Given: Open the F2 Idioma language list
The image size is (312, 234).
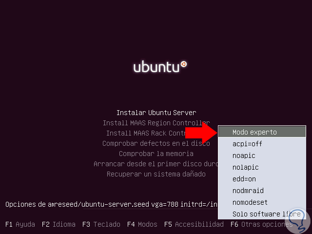Looking at the screenshot, I should (x=58, y=224).
